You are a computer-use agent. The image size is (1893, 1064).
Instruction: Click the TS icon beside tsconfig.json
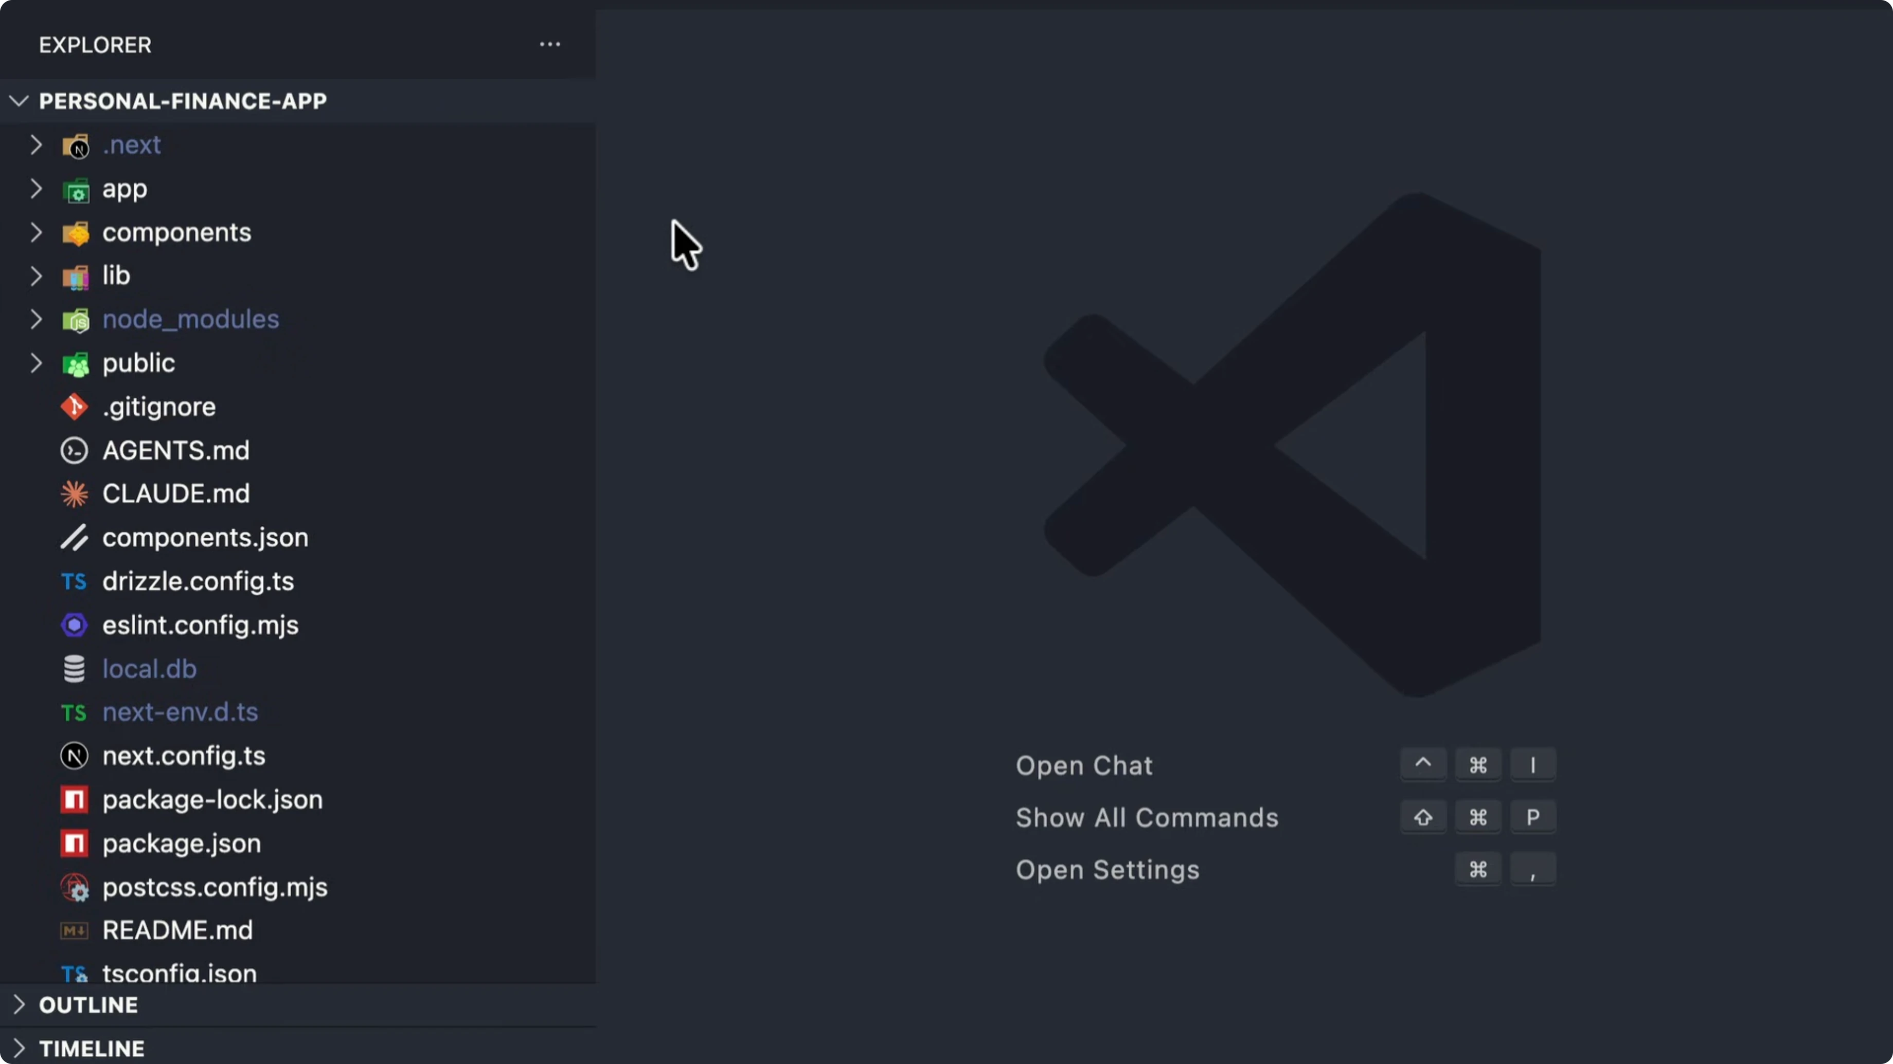tap(74, 974)
